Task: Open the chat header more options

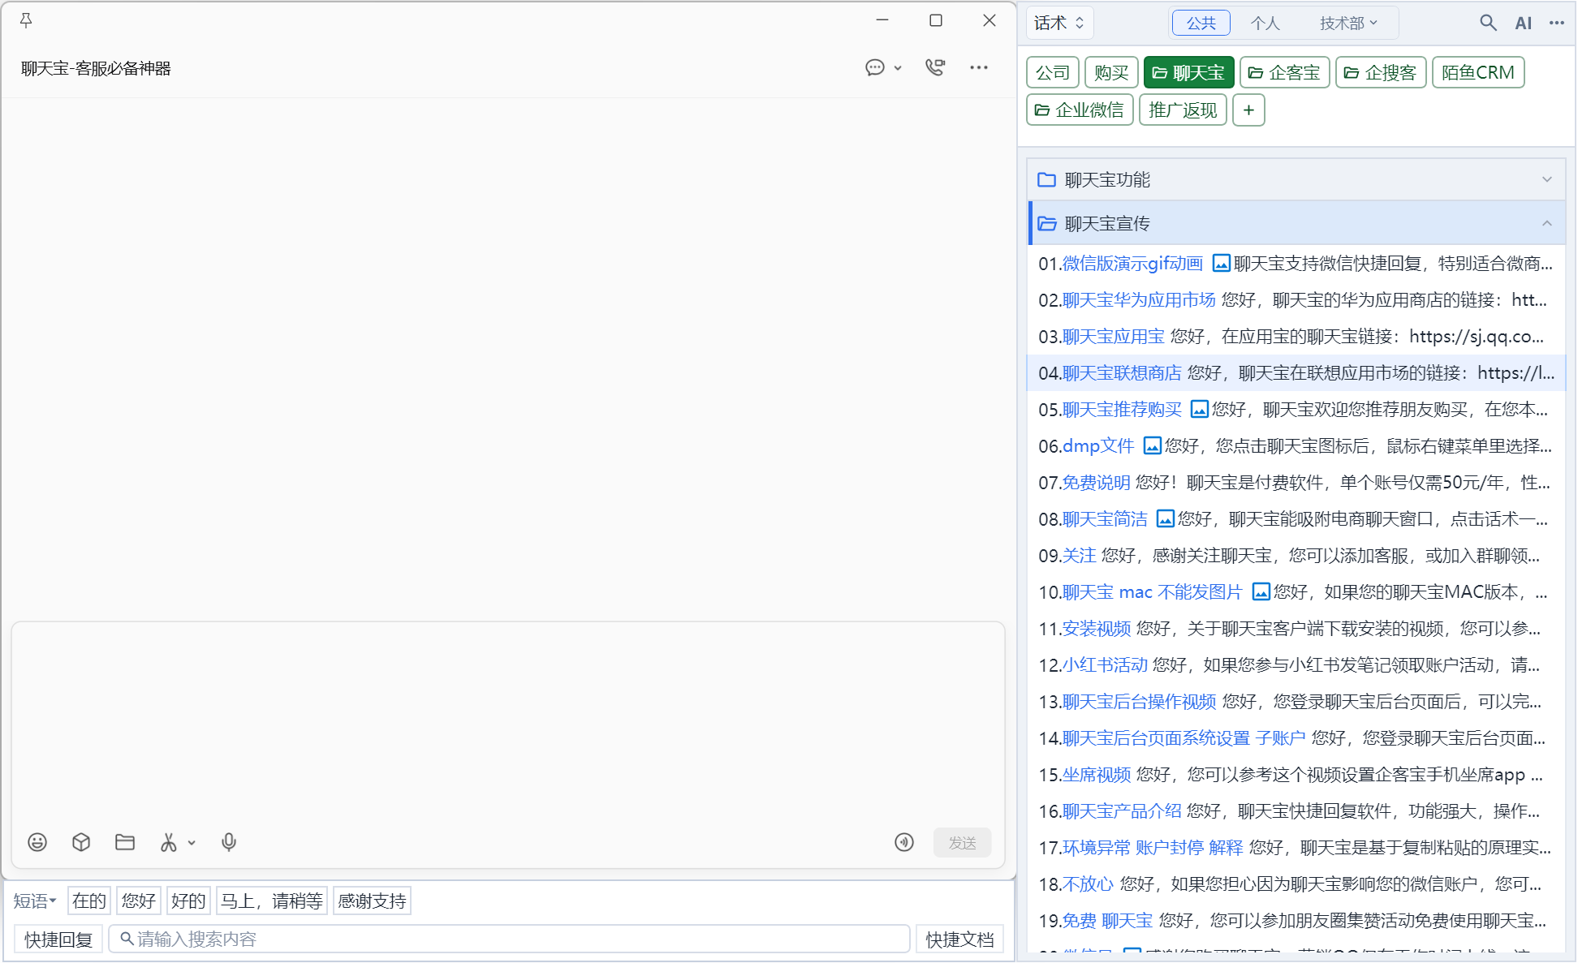Action: coord(979,67)
